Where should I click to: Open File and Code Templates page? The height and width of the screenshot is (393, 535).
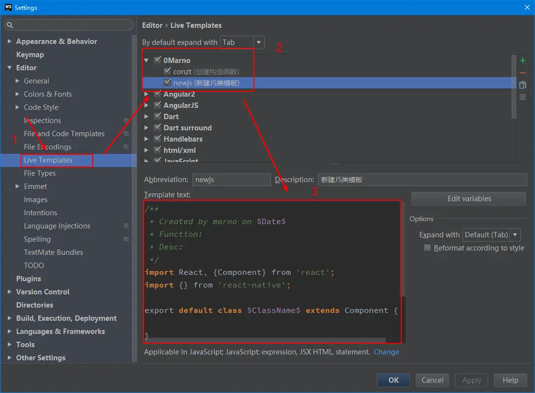(64, 134)
